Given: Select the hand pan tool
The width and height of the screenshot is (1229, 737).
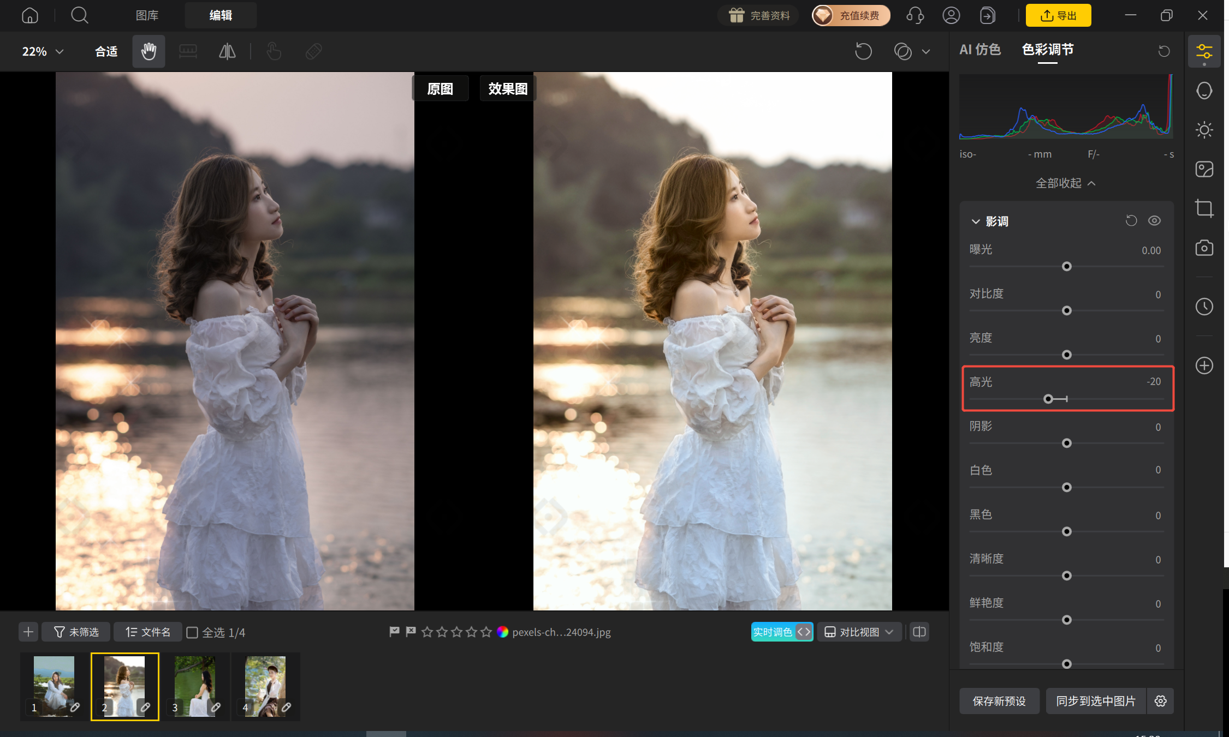Looking at the screenshot, I should [149, 51].
